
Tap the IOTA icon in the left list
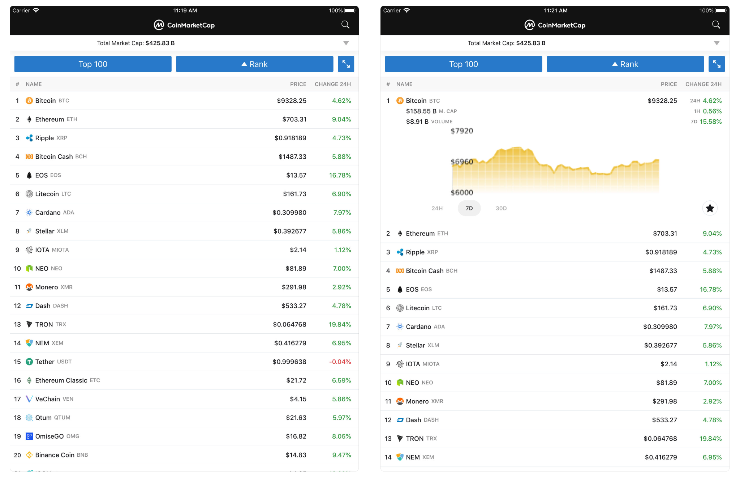(29, 250)
